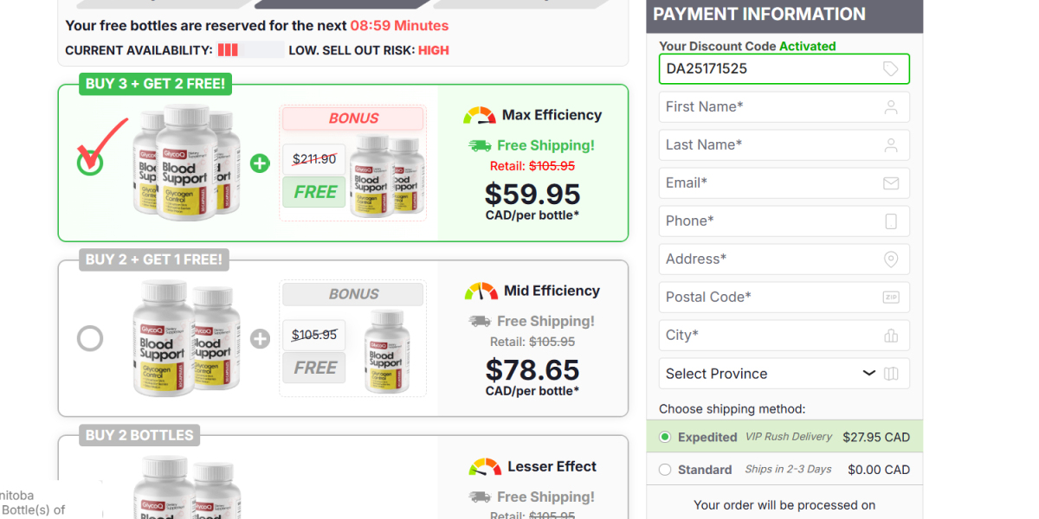This screenshot has height=519, width=1039.
Task: Click the location pin icon in Address field
Action: coord(891,259)
